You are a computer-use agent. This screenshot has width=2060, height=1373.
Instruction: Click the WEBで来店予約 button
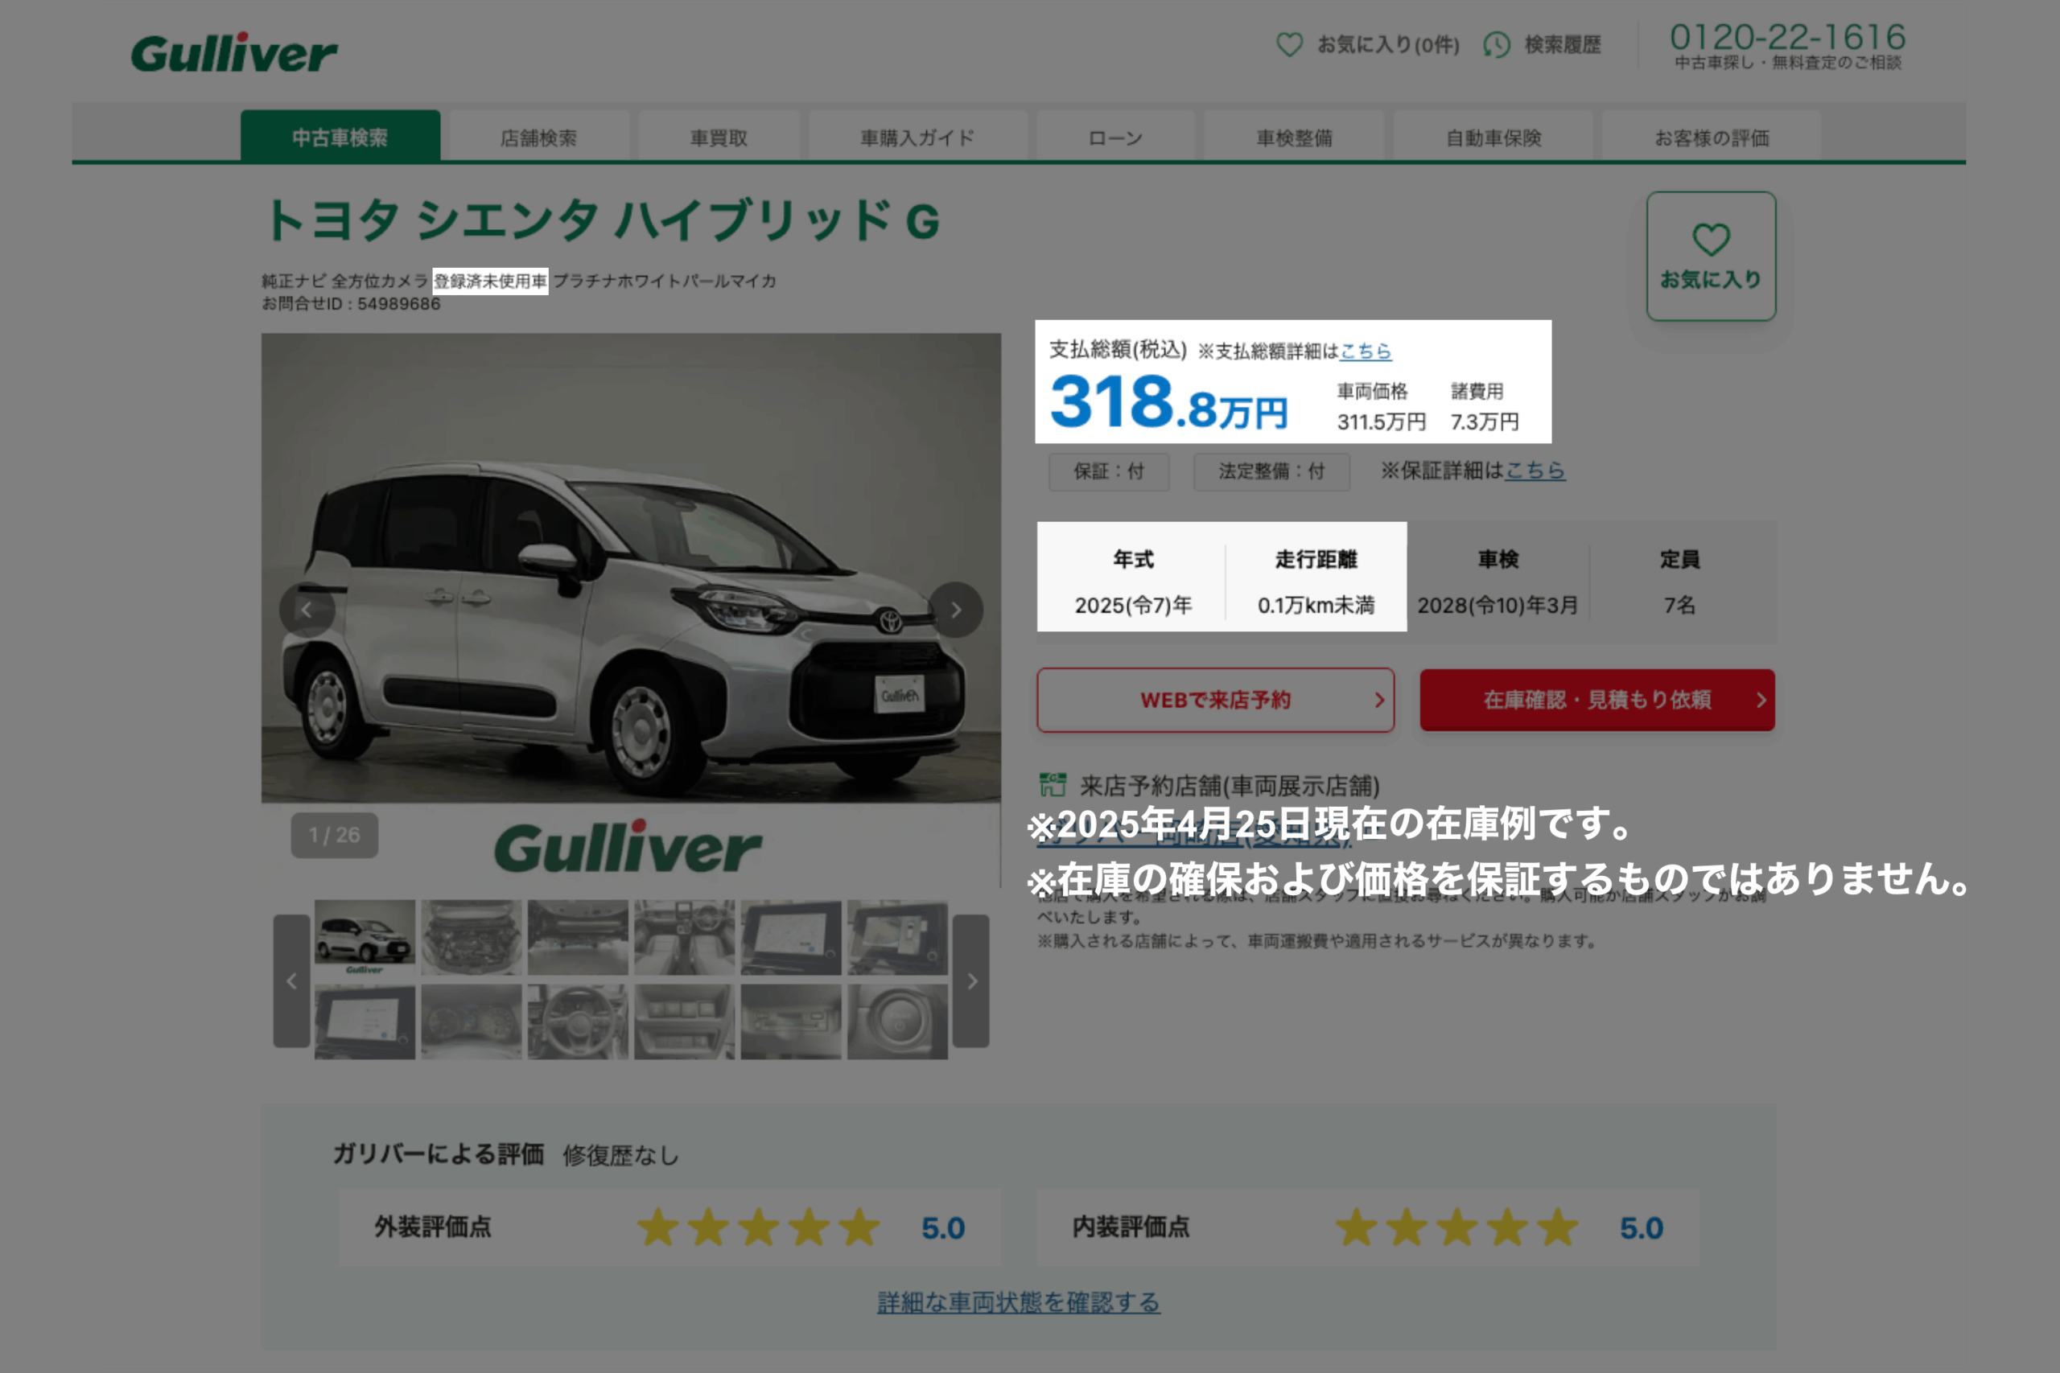coord(1216,700)
